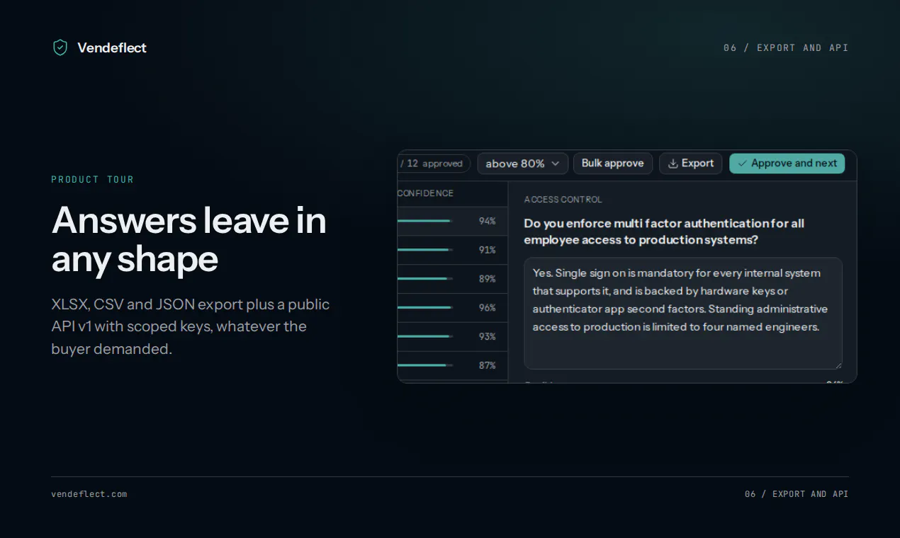Click inside the answer text area
The image size is (900, 538).
pos(683,314)
